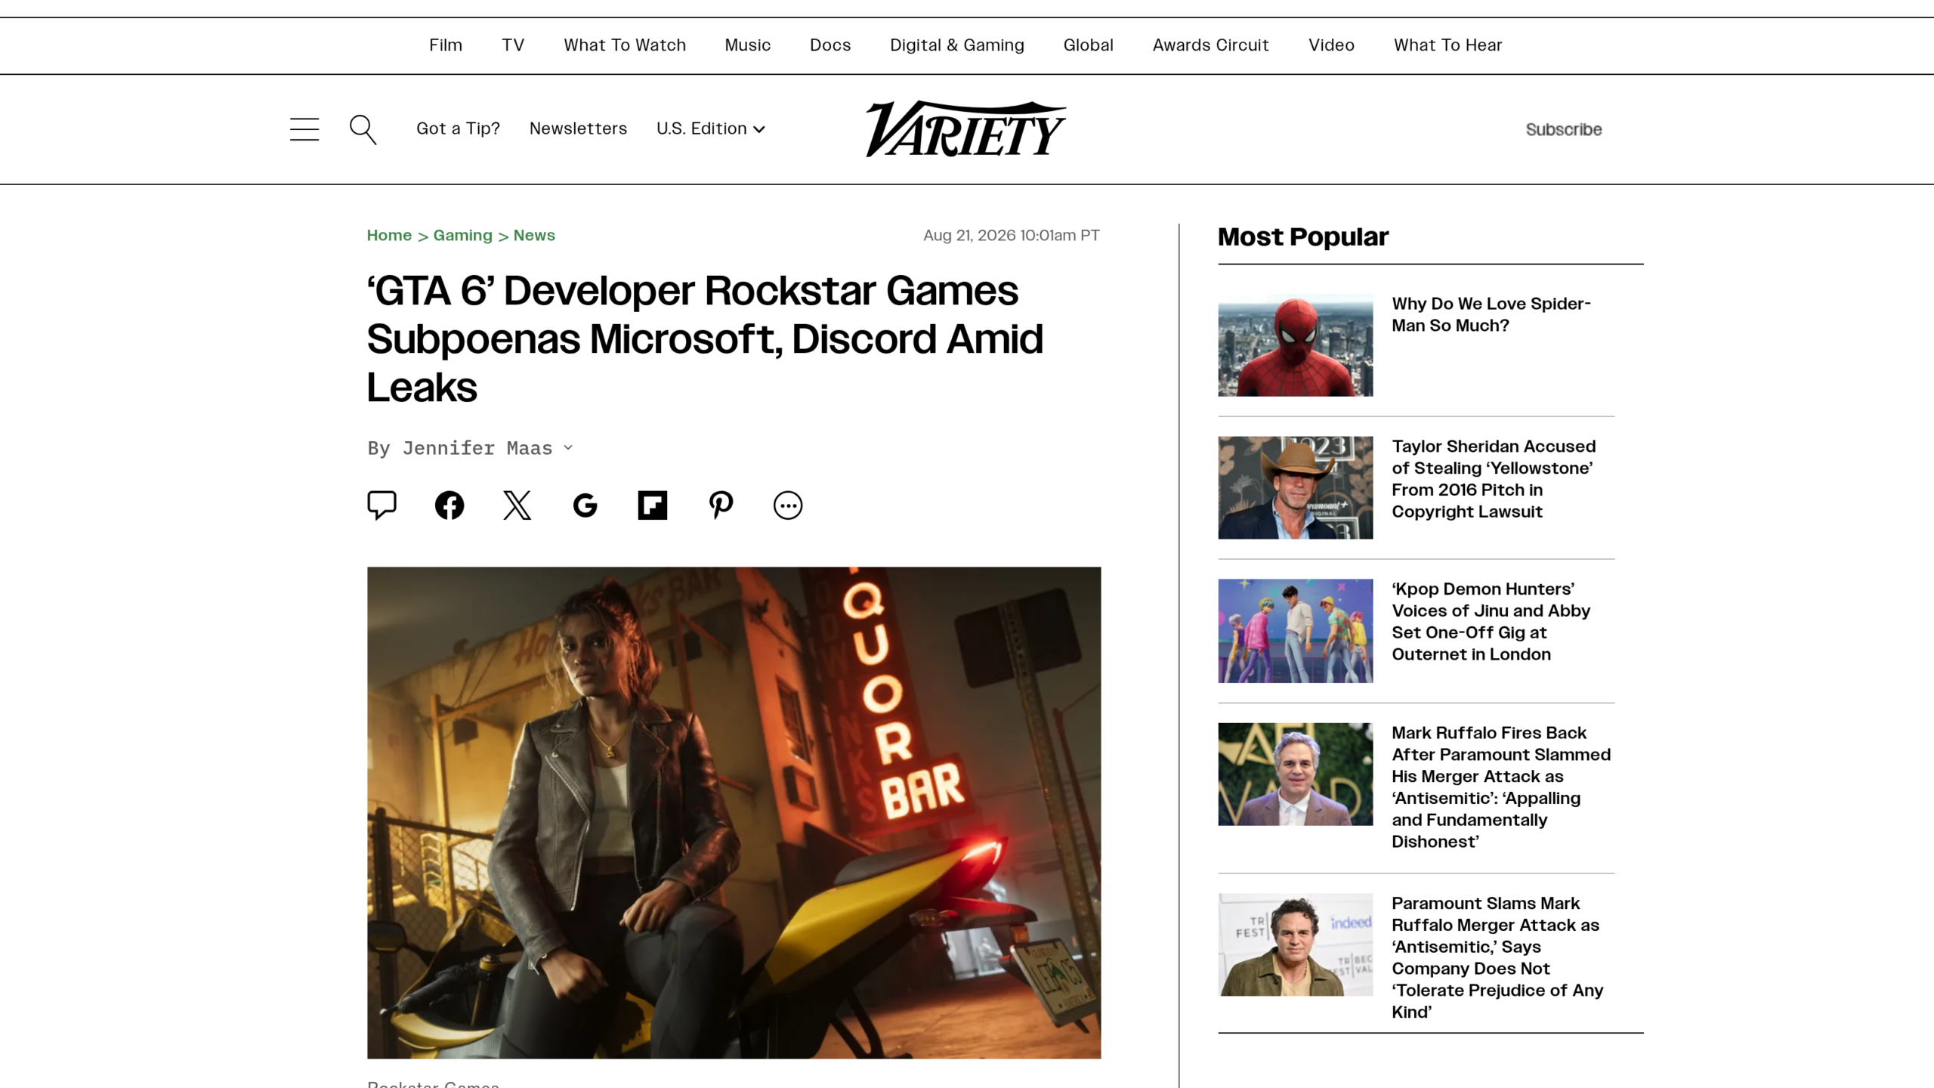Open Mark Ruffalo Fires Back thumbnail
Screen dimensions: 1934x1088
click(1295, 774)
